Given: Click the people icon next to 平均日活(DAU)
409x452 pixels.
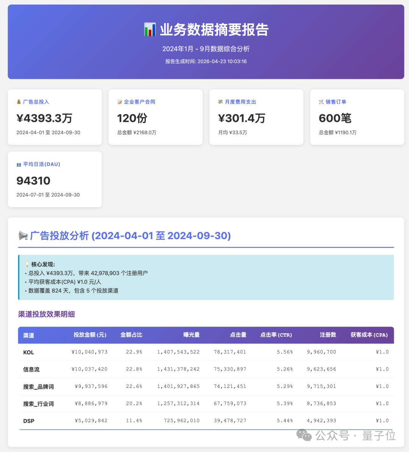Looking at the screenshot, I should pos(18,164).
